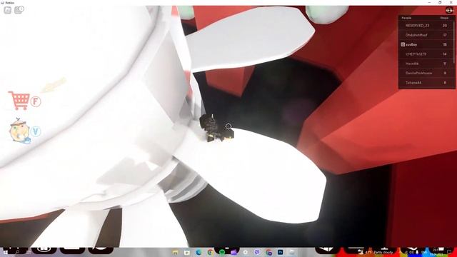Viewport: 457px width, 257px height.
Task: Click the F key hint badge
Action: tap(36, 101)
